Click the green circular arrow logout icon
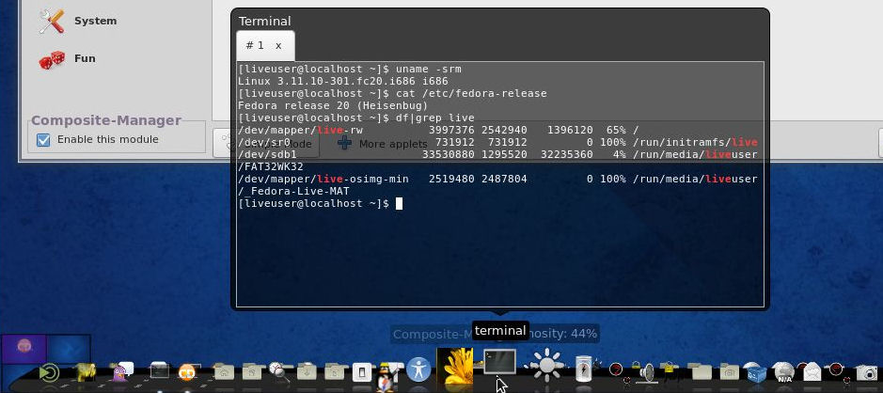Screen dimensions: 883x393 tap(50, 372)
